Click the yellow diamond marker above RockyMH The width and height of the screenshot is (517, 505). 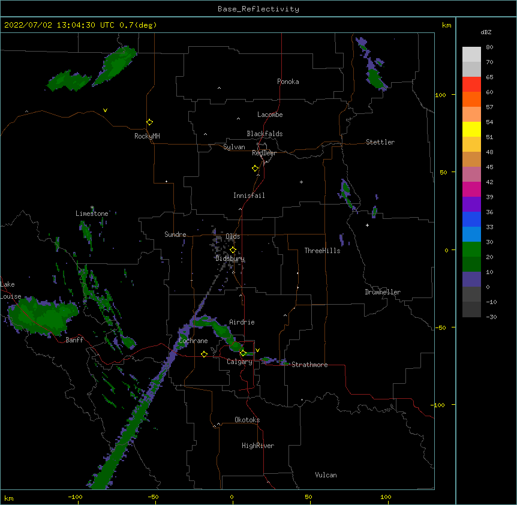tap(149, 122)
